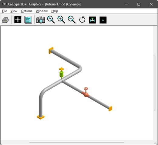This screenshot has width=158, height=145.
Task: Open the File menu
Action: (x=5, y=11)
